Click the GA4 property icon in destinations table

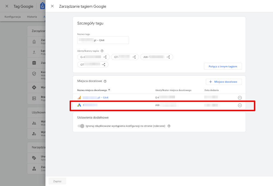79,97
